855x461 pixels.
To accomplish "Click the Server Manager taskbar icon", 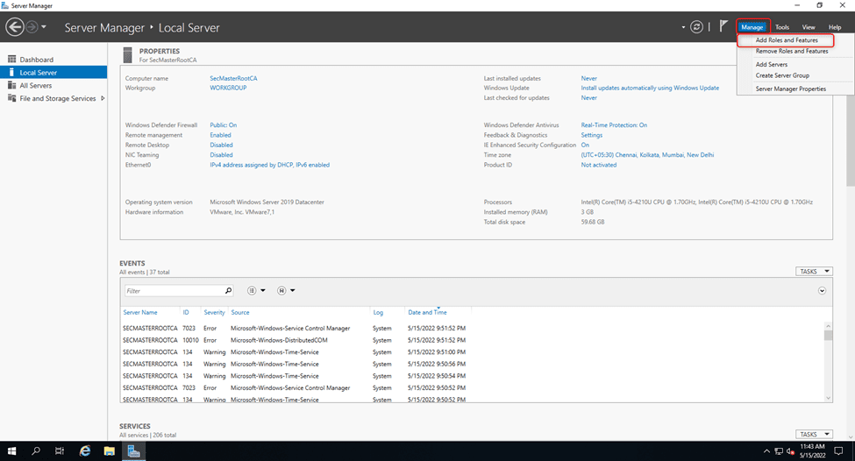I will point(133,451).
